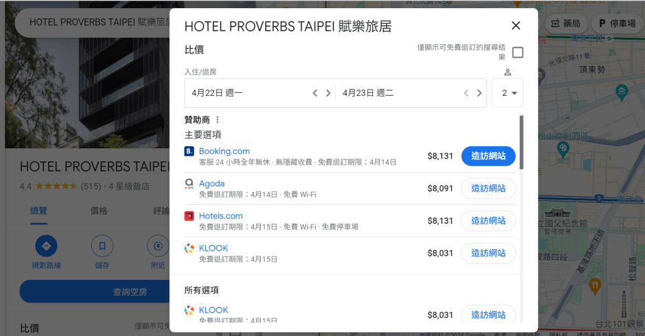Open the guest count dropdown
This screenshot has width=645, height=336.
[x=508, y=93]
